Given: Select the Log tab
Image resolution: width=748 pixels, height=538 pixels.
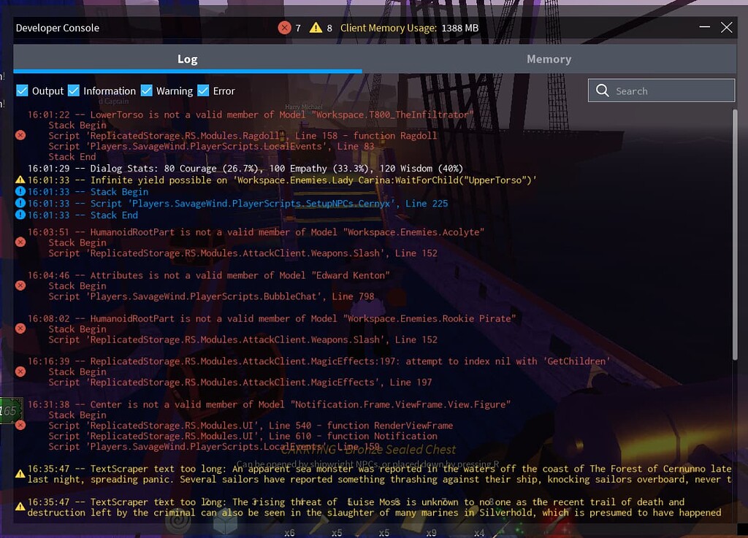Looking at the screenshot, I should point(187,59).
